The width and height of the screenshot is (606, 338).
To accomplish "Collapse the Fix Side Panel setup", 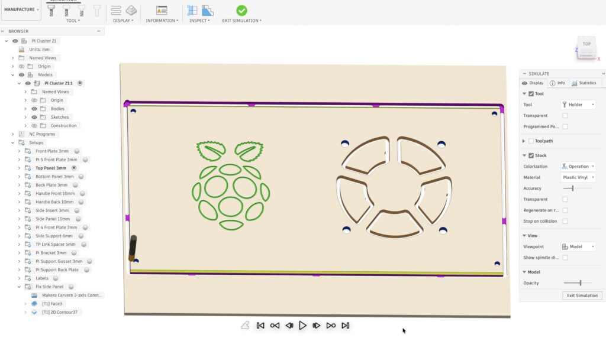I will coord(19,287).
